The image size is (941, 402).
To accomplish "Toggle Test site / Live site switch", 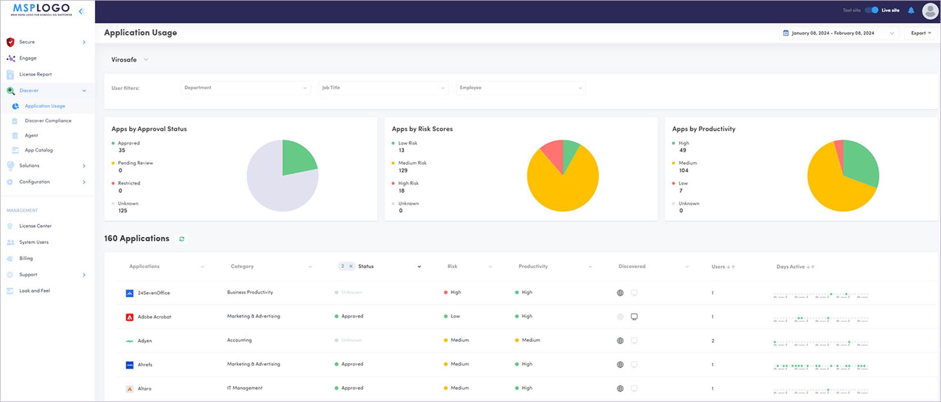I will 872,10.
